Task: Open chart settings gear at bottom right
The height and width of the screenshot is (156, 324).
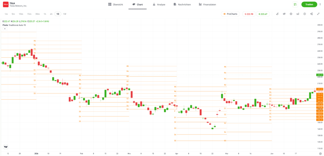Action: pyautogui.click(x=320, y=154)
